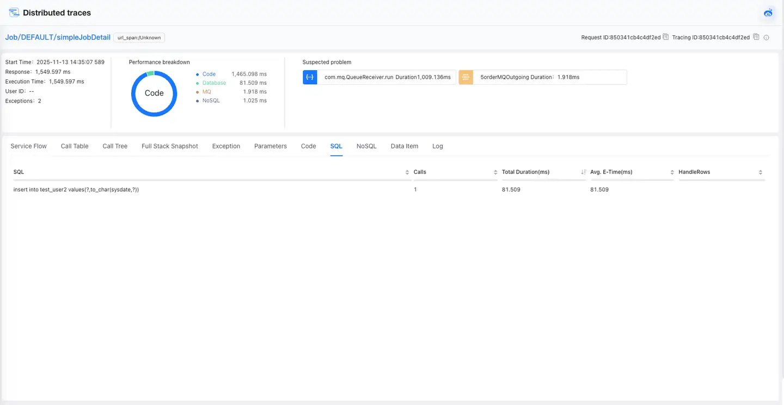Open the Job/DEFAULT/simpleJobDetail link

(x=58, y=38)
